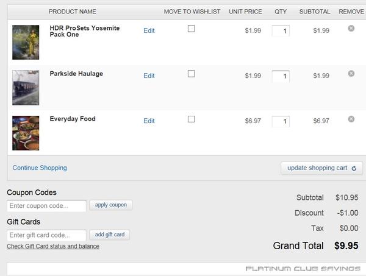Focus the gift card code field
366x276 pixels.
click(x=46, y=235)
